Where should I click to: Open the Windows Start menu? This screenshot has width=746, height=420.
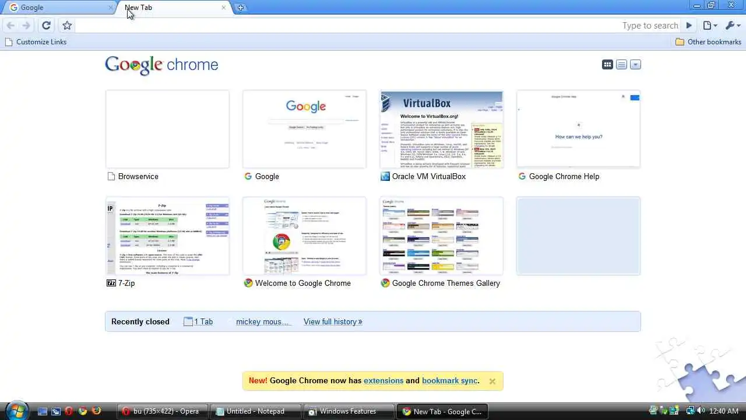pyautogui.click(x=16, y=410)
